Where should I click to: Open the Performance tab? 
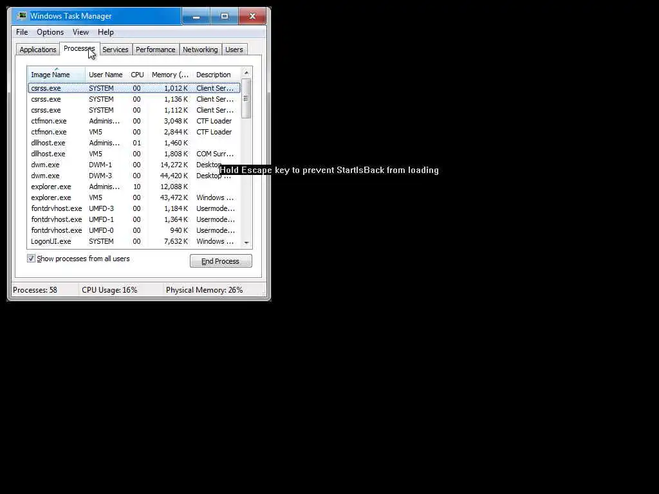(156, 50)
